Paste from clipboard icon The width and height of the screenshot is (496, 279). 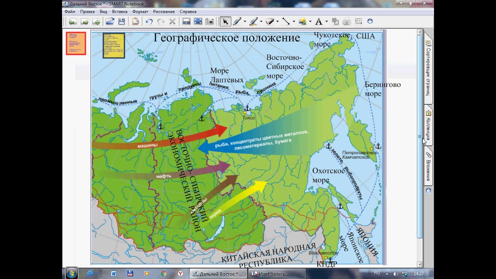[135, 22]
